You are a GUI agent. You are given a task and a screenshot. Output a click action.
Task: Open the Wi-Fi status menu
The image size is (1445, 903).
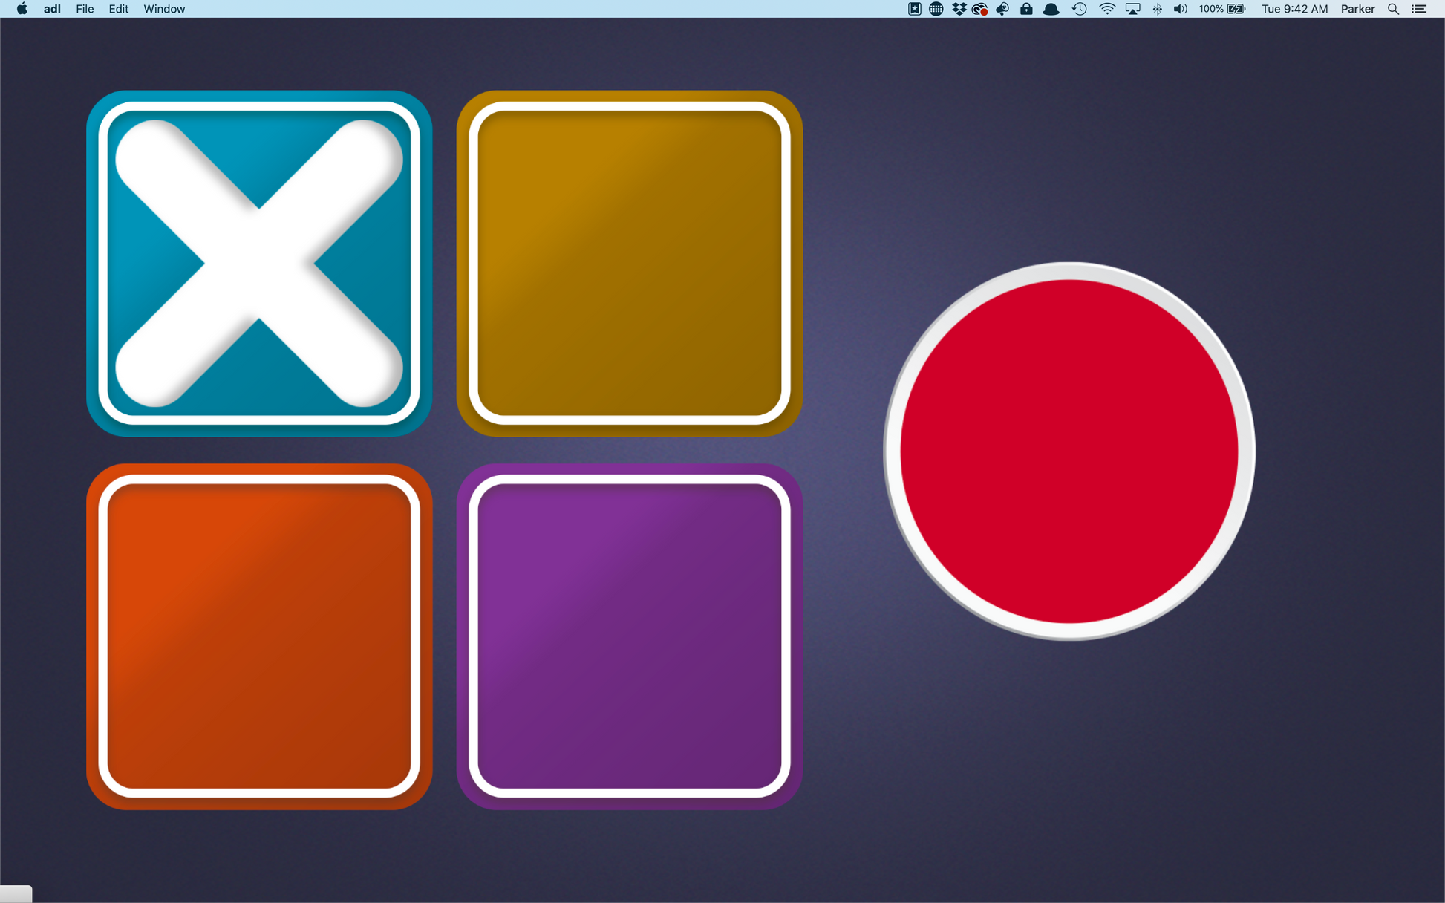(1106, 9)
